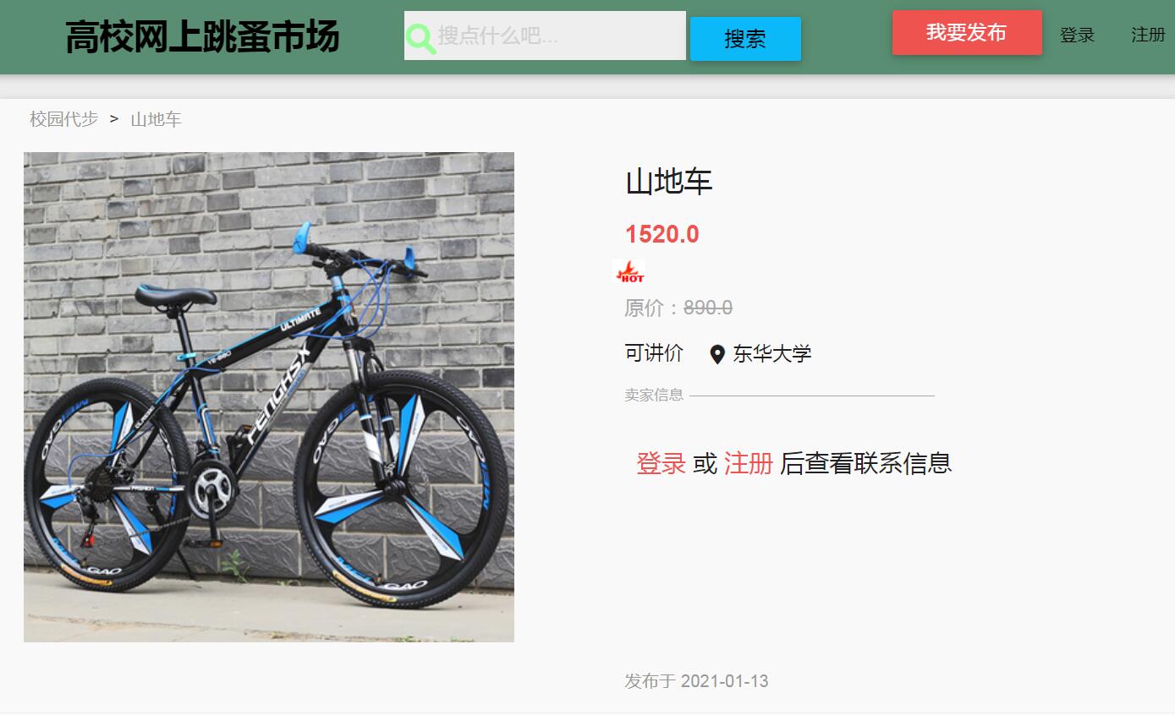The image size is (1175, 715).
Task: Click the 东华大学 location text
Action: (772, 354)
